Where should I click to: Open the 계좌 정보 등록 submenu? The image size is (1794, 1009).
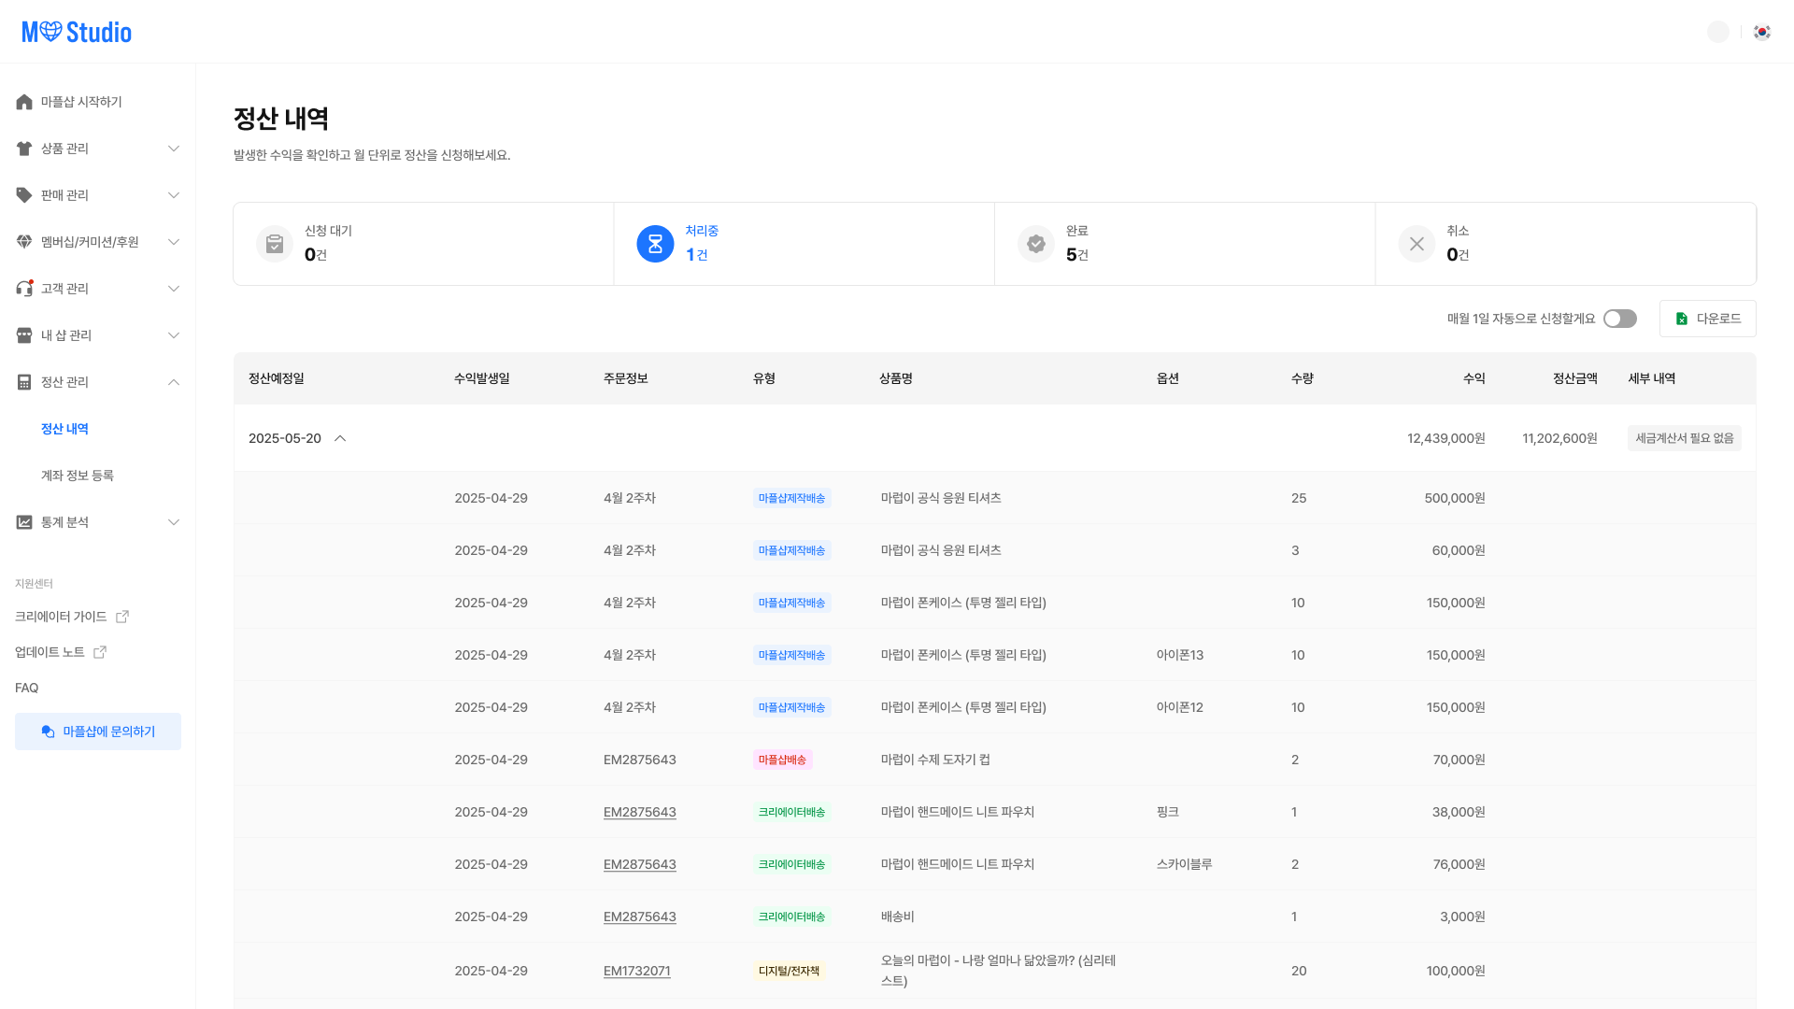click(78, 476)
